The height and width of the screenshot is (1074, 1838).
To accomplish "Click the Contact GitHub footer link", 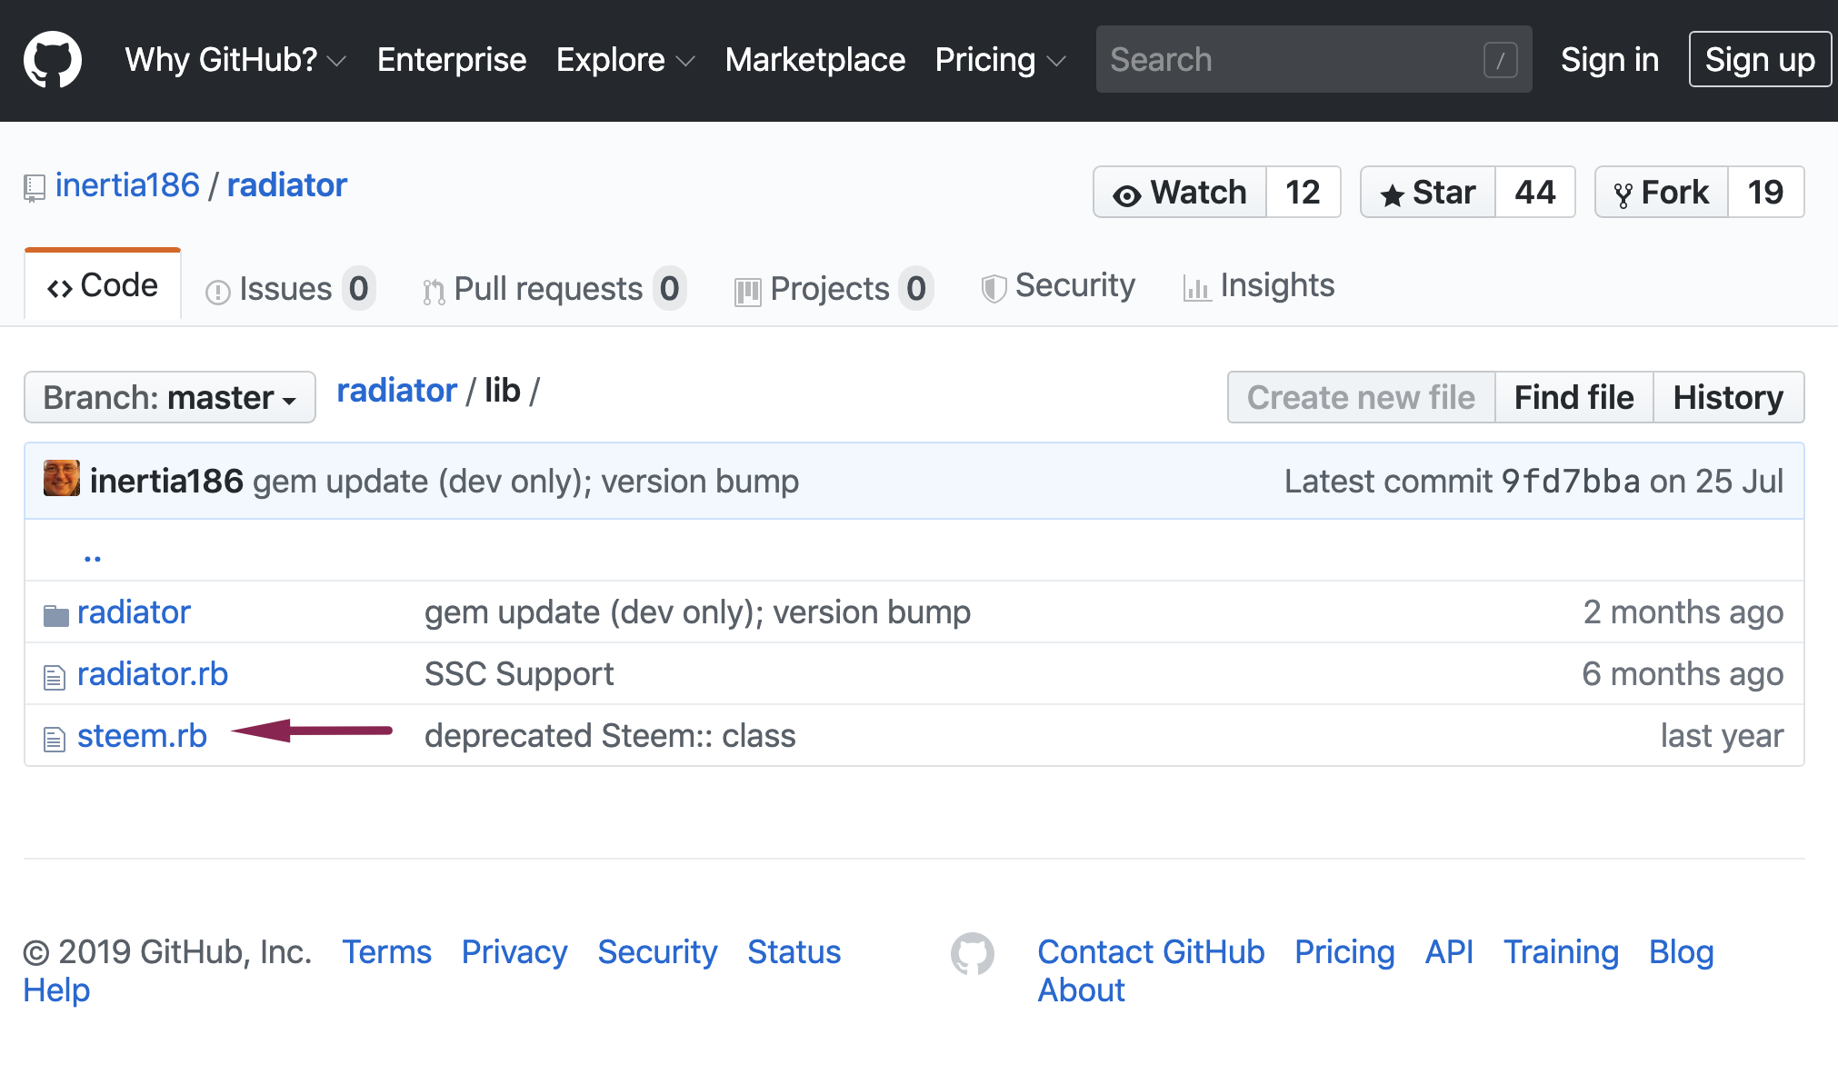I will coord(1151,952).
